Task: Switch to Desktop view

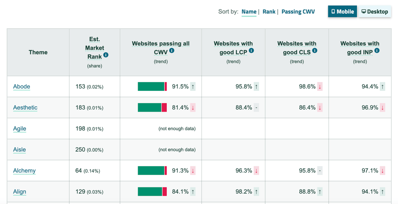Action: (375, 12)
